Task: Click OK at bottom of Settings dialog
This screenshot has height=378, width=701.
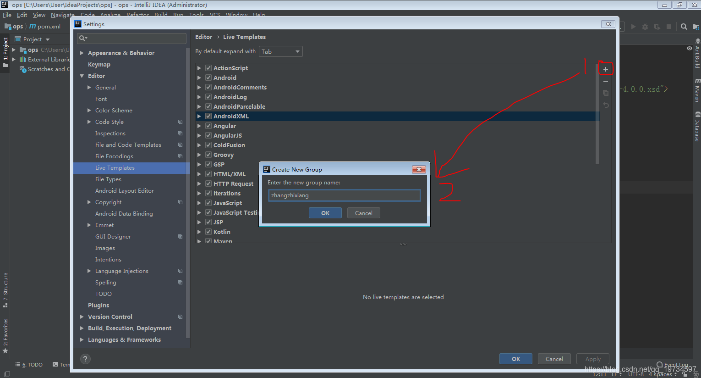Action: [516, 359]
